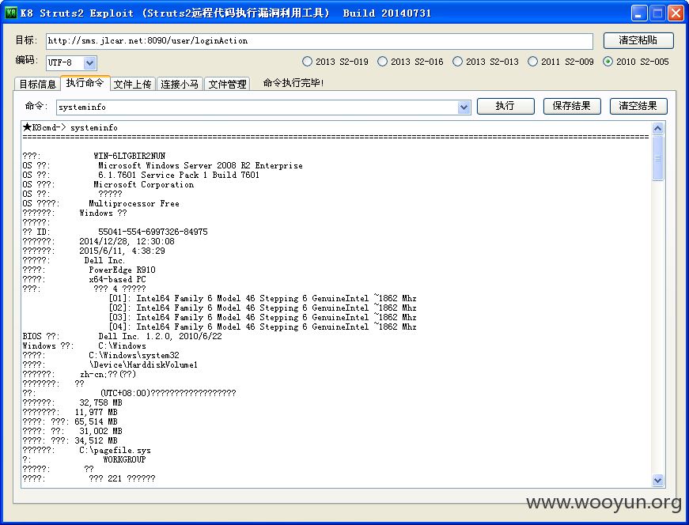689x525 pixels.
Task: Select the 2013 S2-016 exploit option
Action: 411,62
